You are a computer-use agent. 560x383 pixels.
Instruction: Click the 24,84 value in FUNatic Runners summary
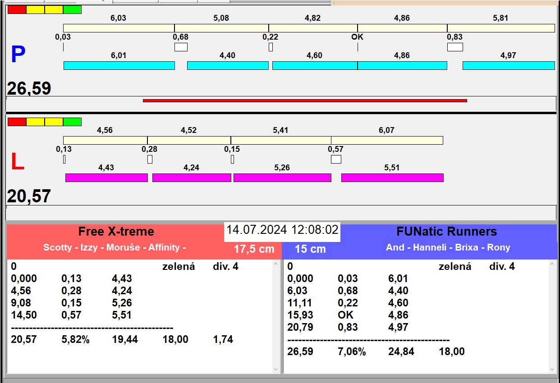click(401, 351)
